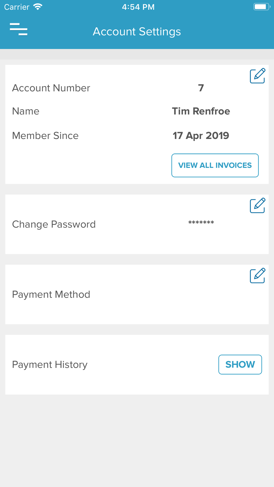Click View All Invoices button
This screenshot has height=487, width=274.
215,165
